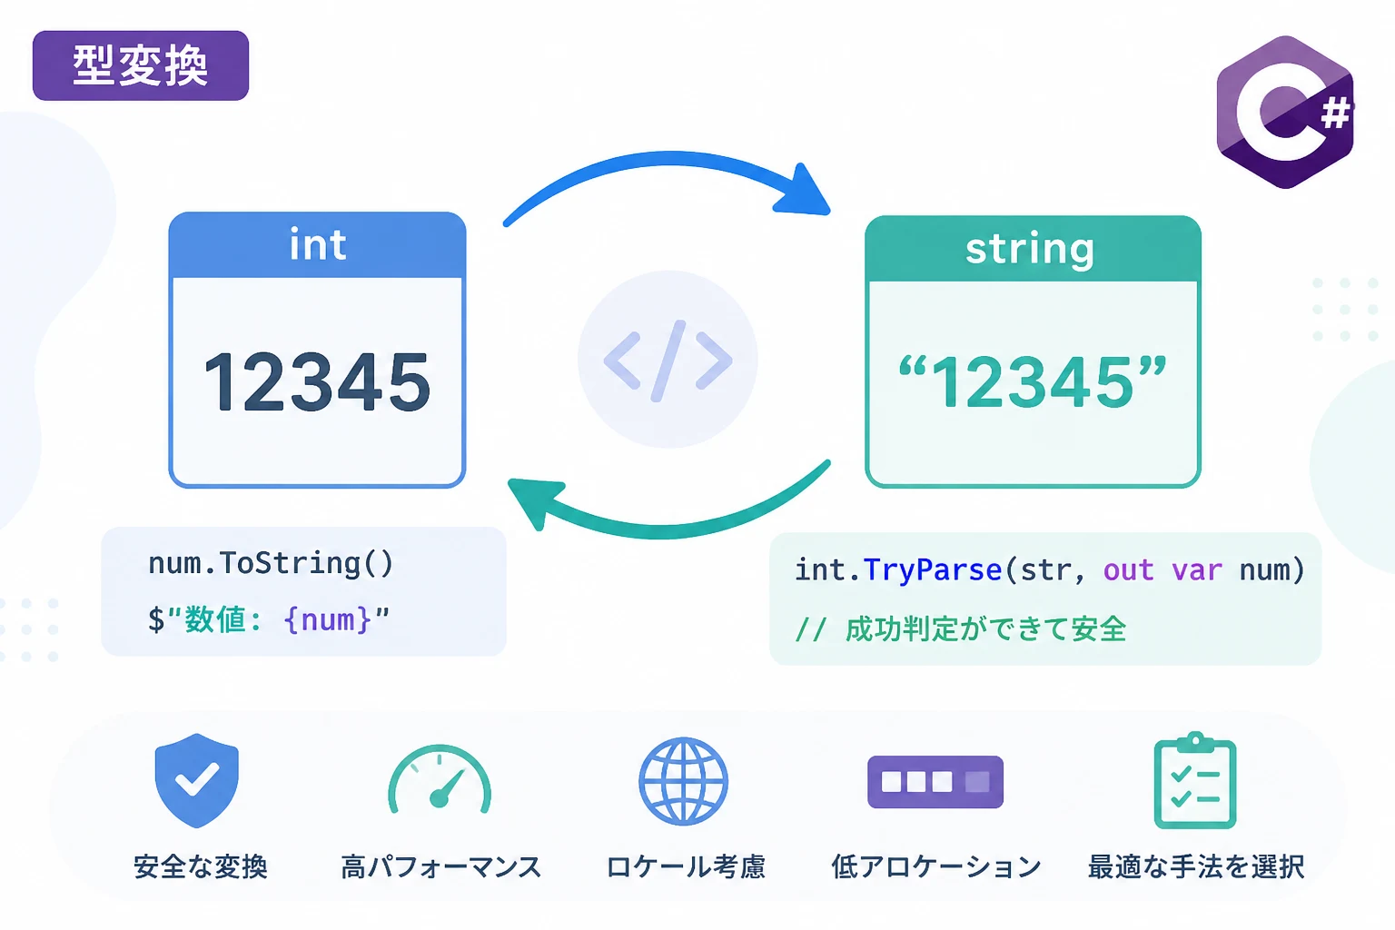Image resolution: width=1395 pixels, height=930 pixels.
Task: Click the 低アロケーション label
Action: tap(936, 867)
